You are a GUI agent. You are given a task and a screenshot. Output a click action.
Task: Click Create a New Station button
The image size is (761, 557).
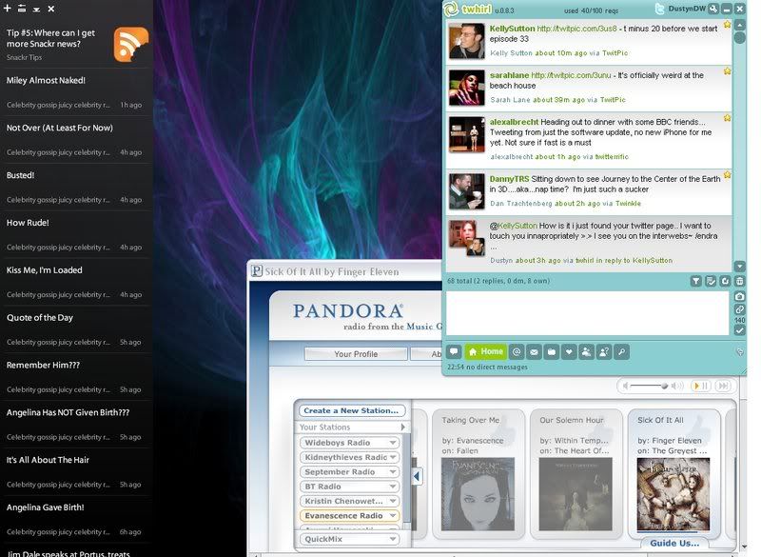pos(352,410)
